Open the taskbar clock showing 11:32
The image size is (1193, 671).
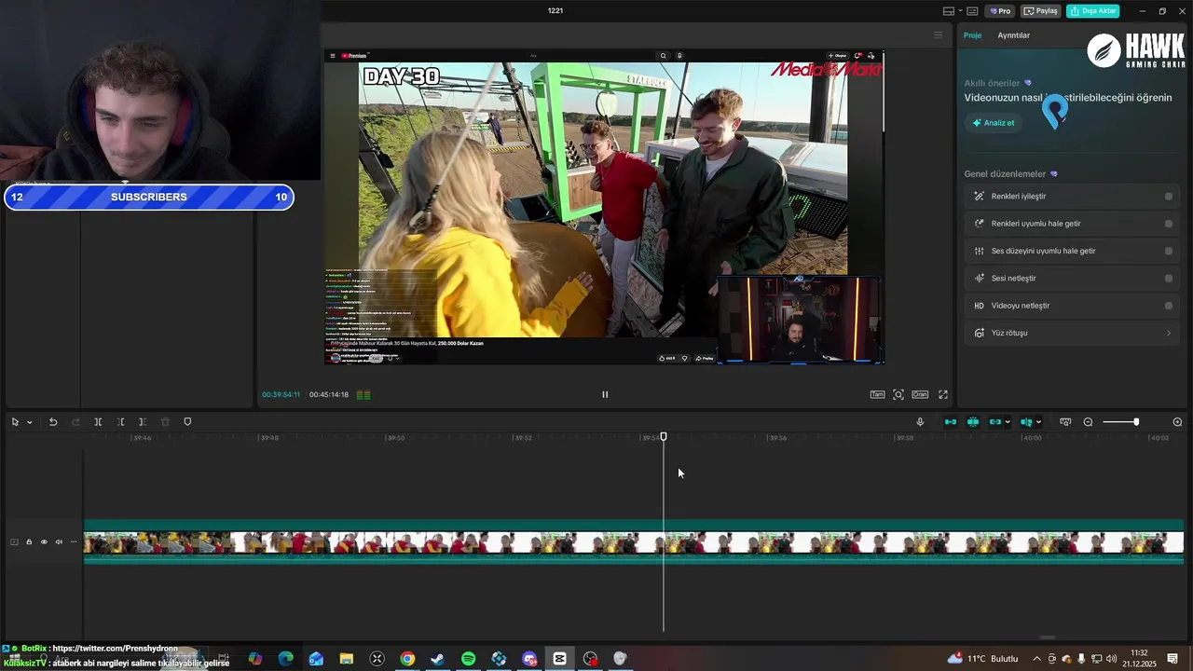(1139, 659)
